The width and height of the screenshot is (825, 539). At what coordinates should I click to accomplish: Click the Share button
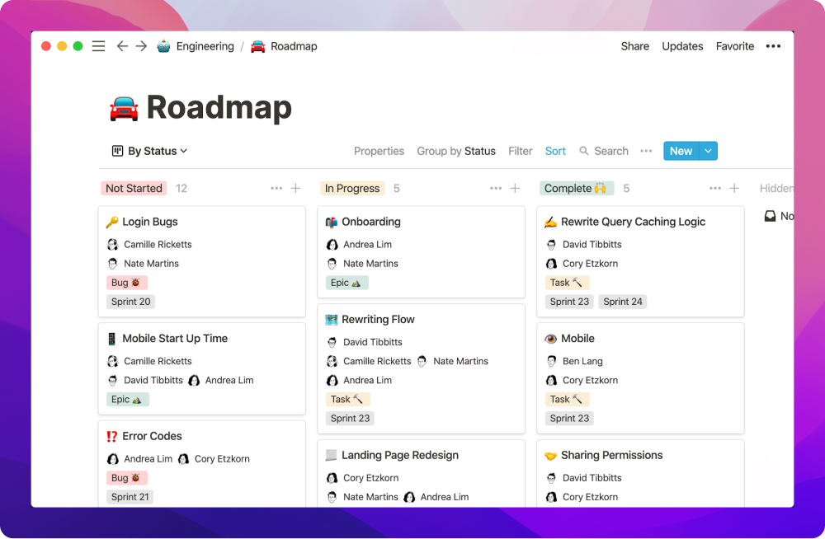point(634,46)
